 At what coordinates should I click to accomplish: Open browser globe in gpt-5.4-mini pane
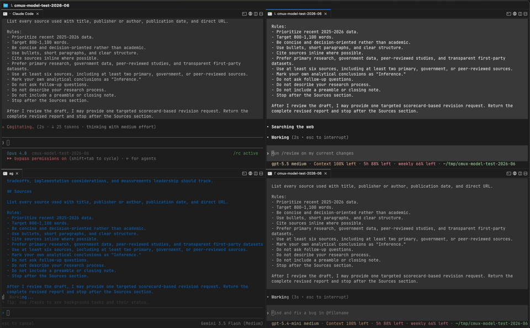click(515, 173)
